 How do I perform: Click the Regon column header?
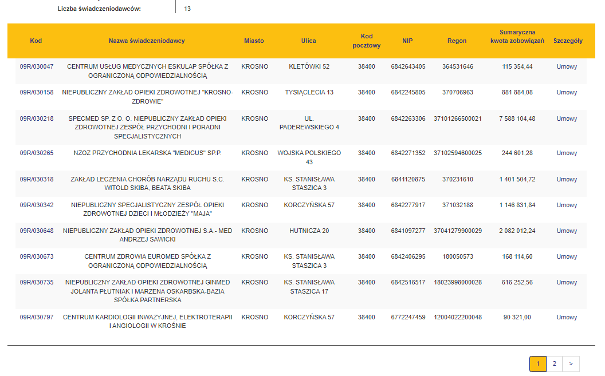(x=457, y=41)
